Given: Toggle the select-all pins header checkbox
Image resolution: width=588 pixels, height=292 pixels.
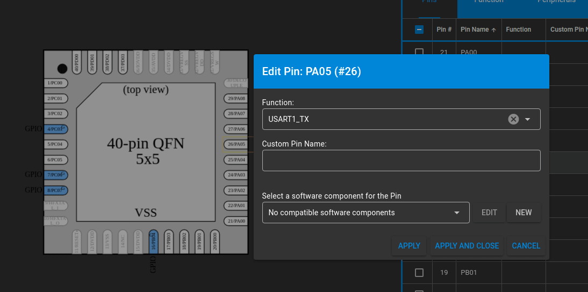Looking at the screenshot, I should tap(419, 30).
